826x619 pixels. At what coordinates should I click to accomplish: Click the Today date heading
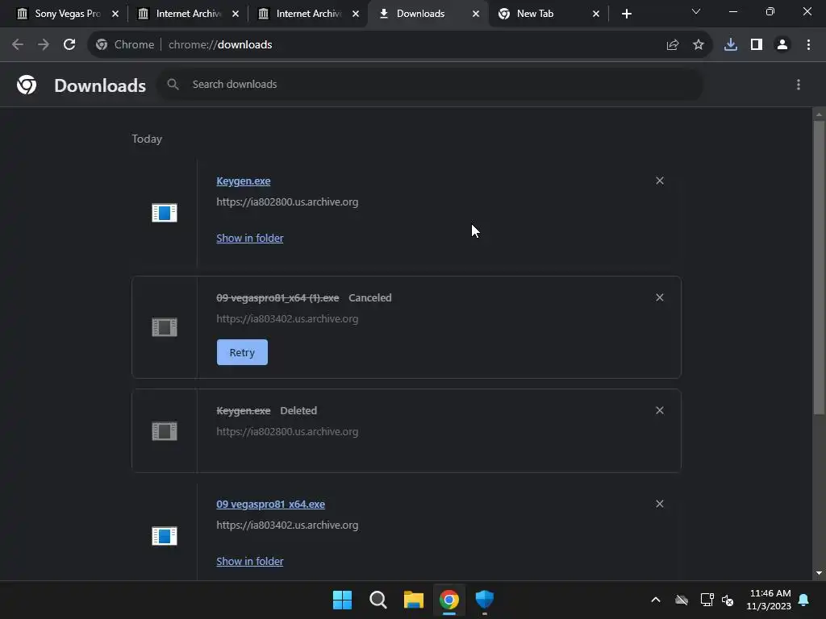pos(147,139)
